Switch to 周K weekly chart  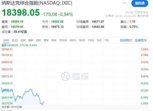click(31, 40)
